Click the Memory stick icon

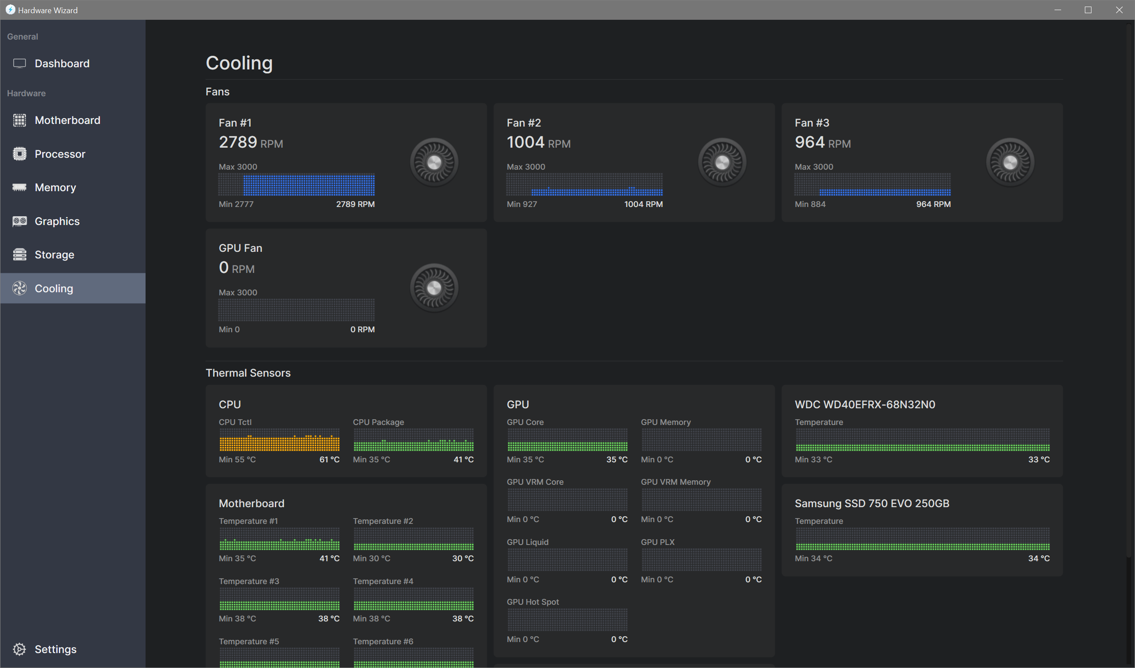click(19, 187)
